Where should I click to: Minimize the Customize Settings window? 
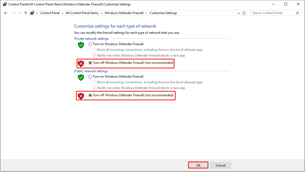(x=274, y=4)
